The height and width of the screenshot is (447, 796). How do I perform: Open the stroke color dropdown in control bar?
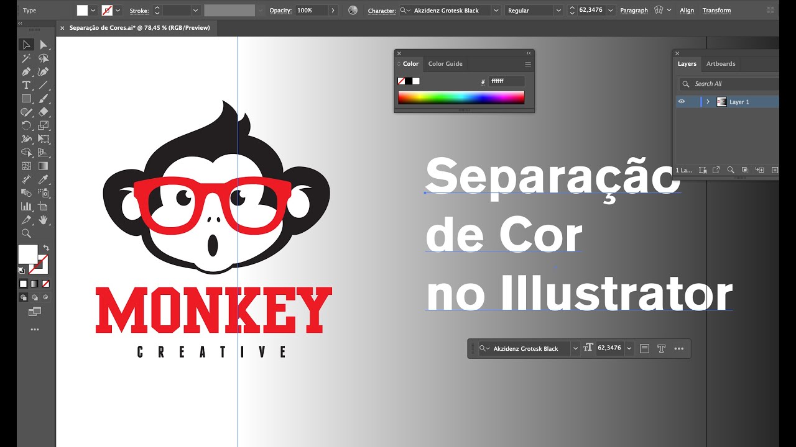coord(118,11)
